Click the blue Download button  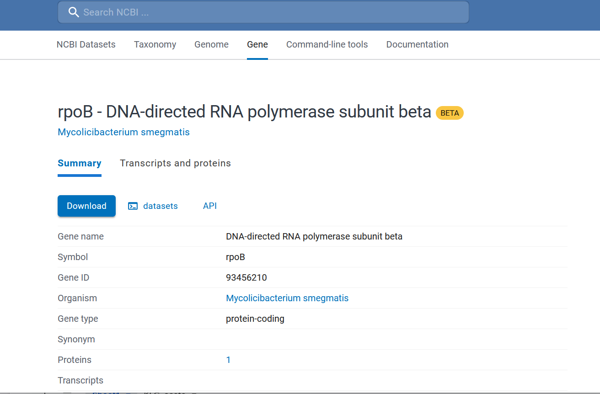pyautogui.click(x=86, y=206)
